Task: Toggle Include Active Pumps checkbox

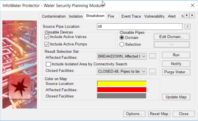Action: click(x=47, y=44)
